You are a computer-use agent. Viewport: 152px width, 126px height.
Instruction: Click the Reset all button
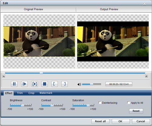tap(100, 121)
